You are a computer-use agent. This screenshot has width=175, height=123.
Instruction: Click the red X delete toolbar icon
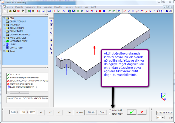18,11
